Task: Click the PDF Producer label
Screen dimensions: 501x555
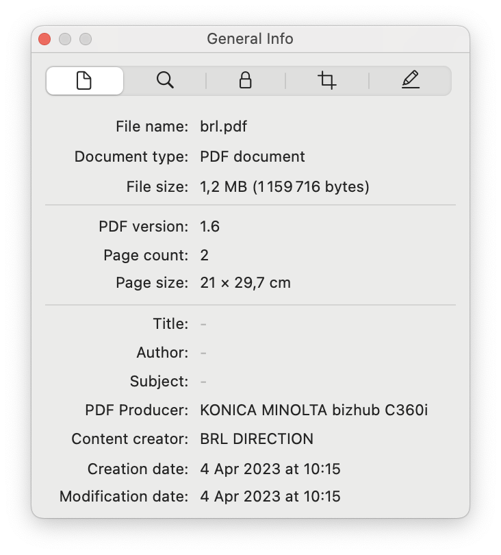Action: [x=136, y=410]
